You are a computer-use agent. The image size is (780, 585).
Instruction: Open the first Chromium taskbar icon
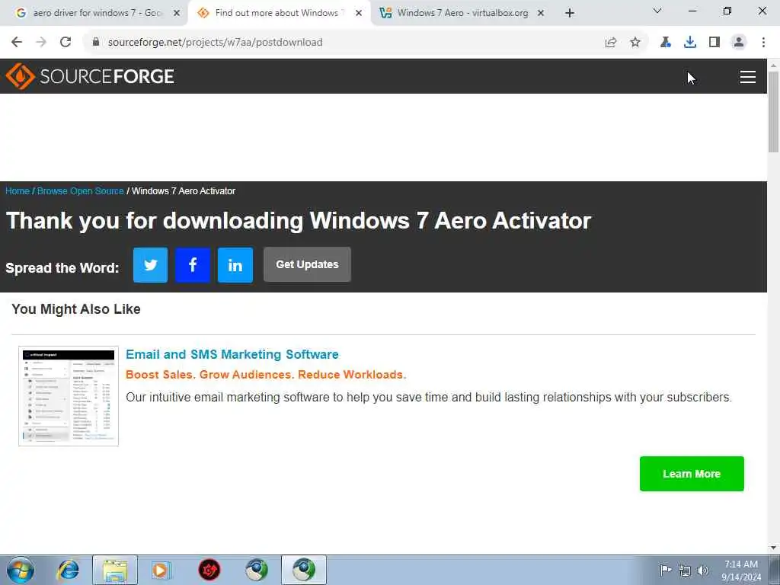tap(256, 570)
